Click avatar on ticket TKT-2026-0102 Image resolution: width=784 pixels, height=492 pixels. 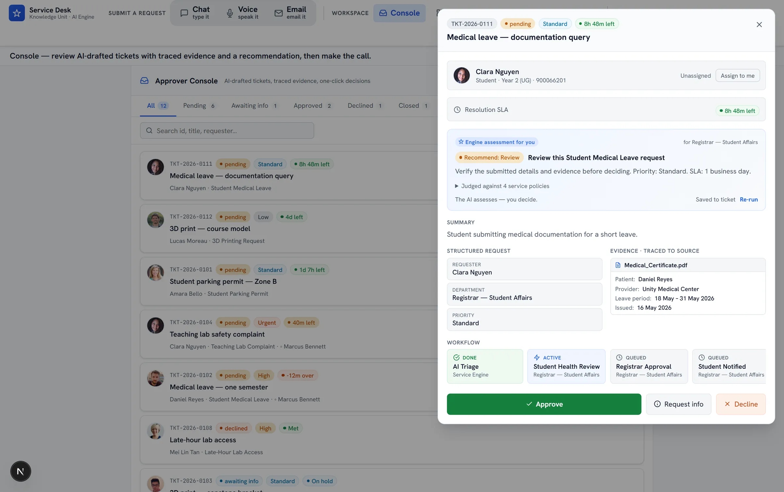click(x=155, y=378)
